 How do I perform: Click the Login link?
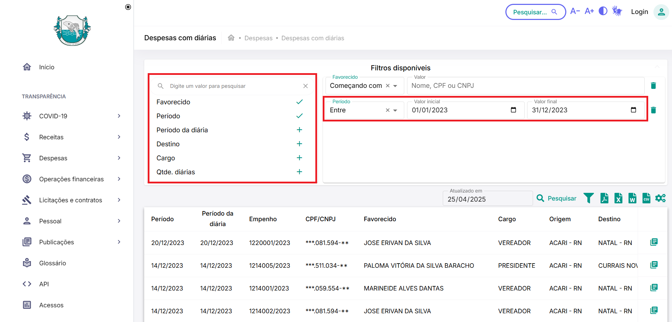[639, 12]
